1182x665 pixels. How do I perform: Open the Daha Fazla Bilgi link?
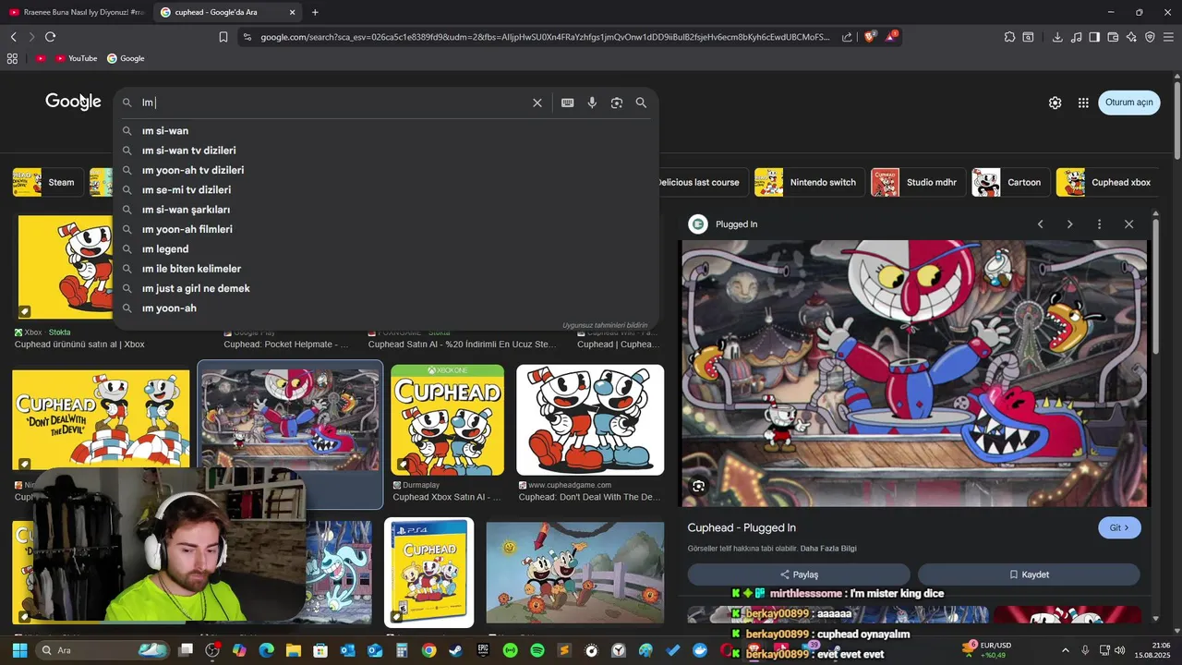pos(828,549)
